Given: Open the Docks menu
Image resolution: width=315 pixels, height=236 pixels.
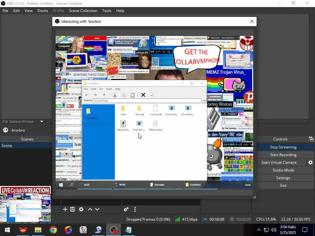Looking at the screenshot, I should pyautogui.click(x=43, y=11).
